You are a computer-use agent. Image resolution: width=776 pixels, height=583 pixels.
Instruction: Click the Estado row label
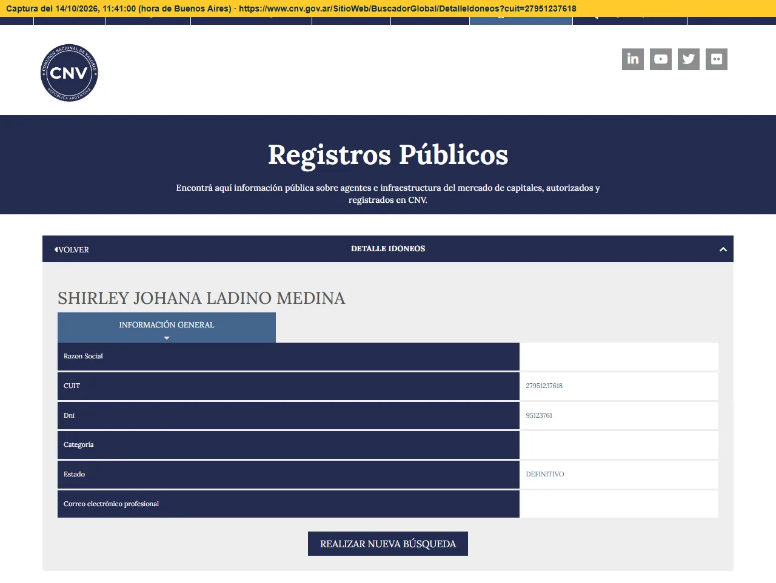coord(74,474)
